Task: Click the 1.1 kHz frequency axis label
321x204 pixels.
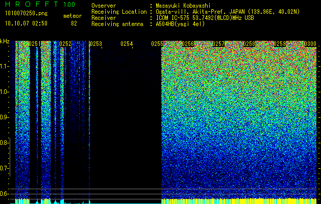Action: [4, 66]
